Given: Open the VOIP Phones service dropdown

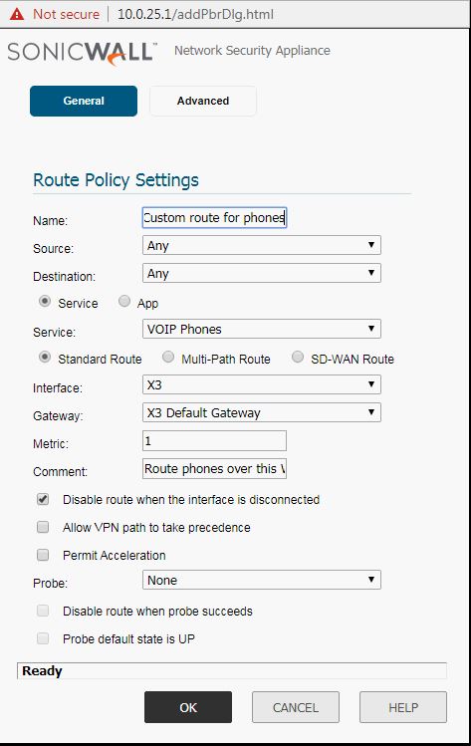Looking at the screenshot, I should pyautogui.click(x=262, y=330).
